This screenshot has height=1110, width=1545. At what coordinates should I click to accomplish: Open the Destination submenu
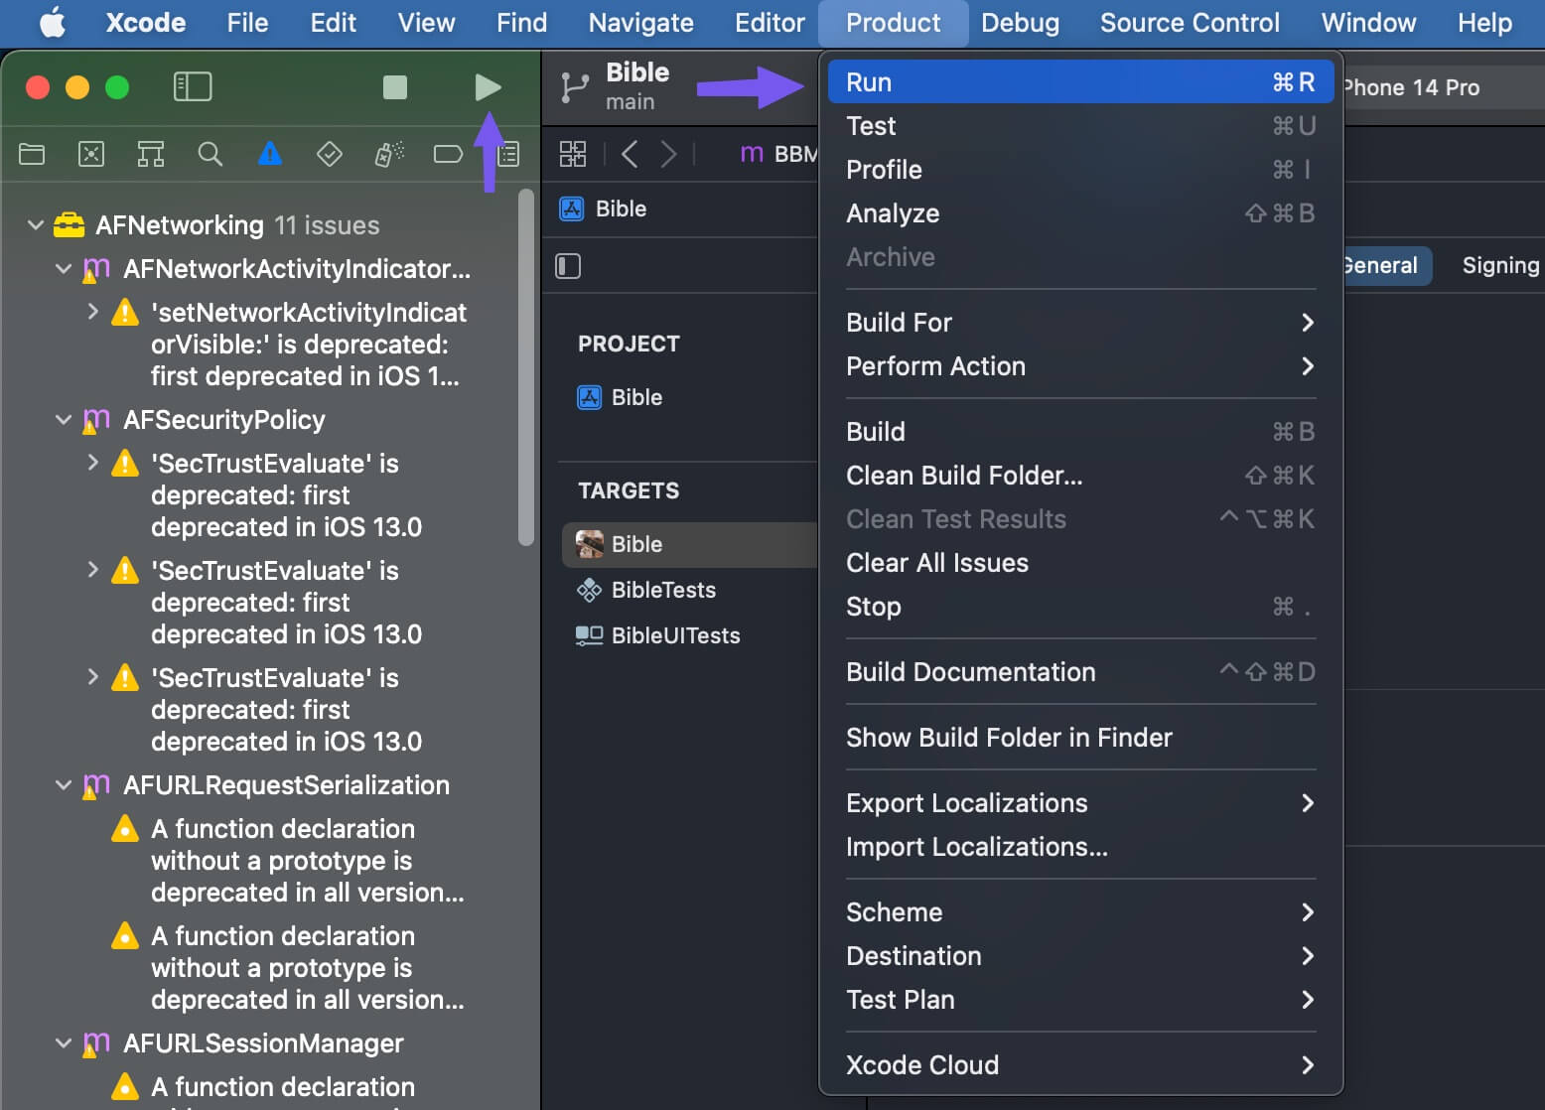pyautogui.click(x=1080, y=956)
